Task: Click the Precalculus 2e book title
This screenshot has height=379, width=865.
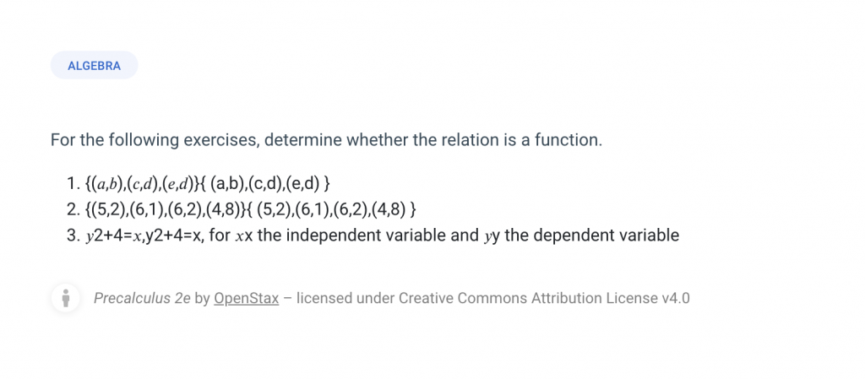Action: 142,299
